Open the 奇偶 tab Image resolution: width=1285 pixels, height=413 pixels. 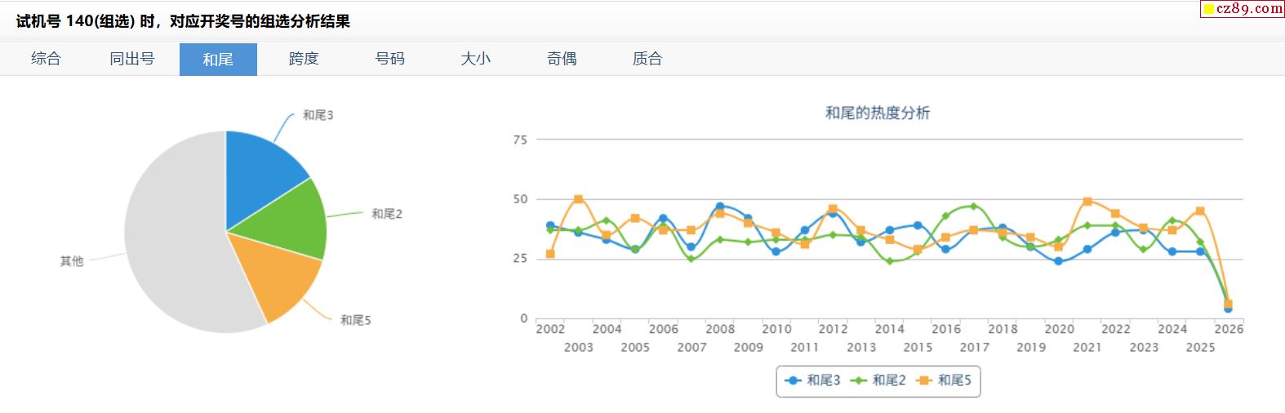point(562,59)
